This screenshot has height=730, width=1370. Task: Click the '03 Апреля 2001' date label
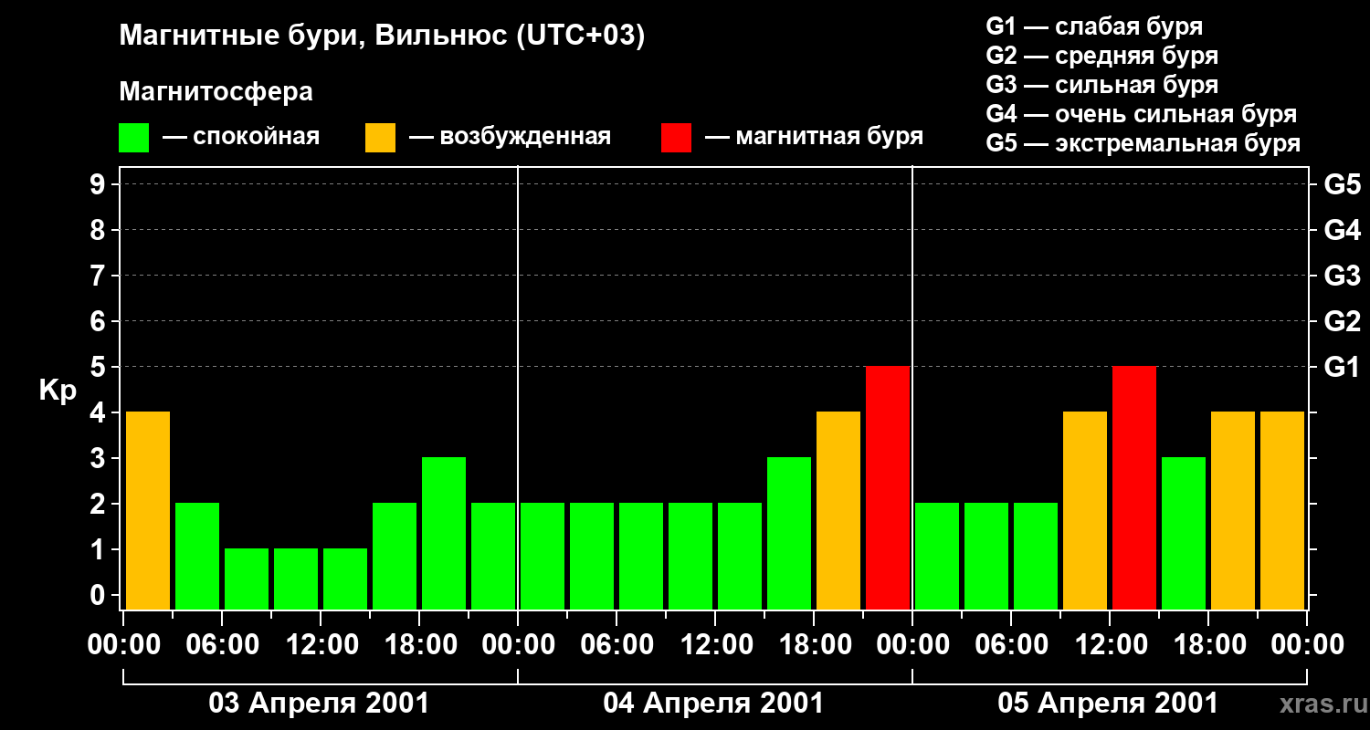tap(319, 704)
